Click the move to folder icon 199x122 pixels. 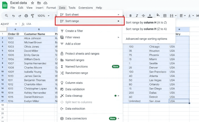tap(39, 3)
